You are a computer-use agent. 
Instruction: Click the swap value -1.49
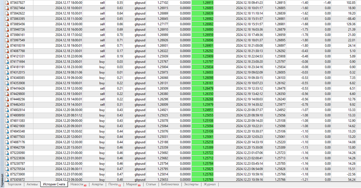point(327,3)
